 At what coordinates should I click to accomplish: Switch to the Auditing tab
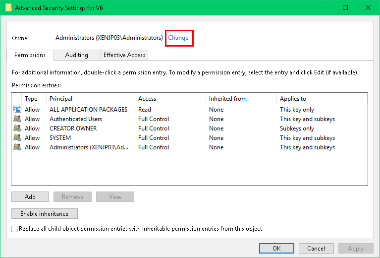tap(76, 55)
